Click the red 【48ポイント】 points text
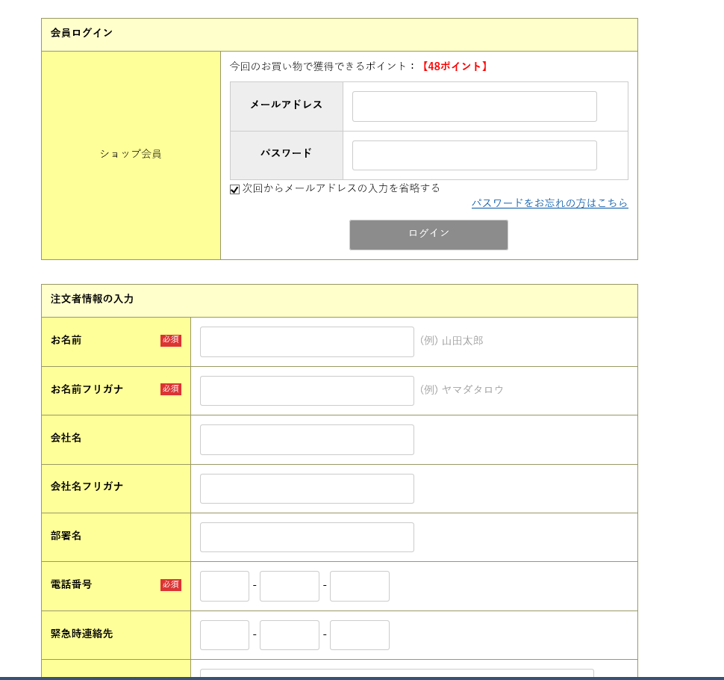724x680 pixels. tap(455, 66)
